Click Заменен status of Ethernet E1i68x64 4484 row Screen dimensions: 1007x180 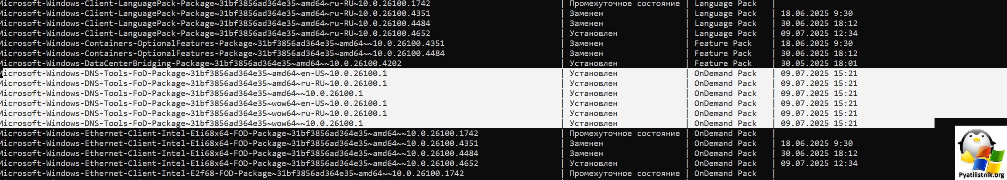pos(586,153)
